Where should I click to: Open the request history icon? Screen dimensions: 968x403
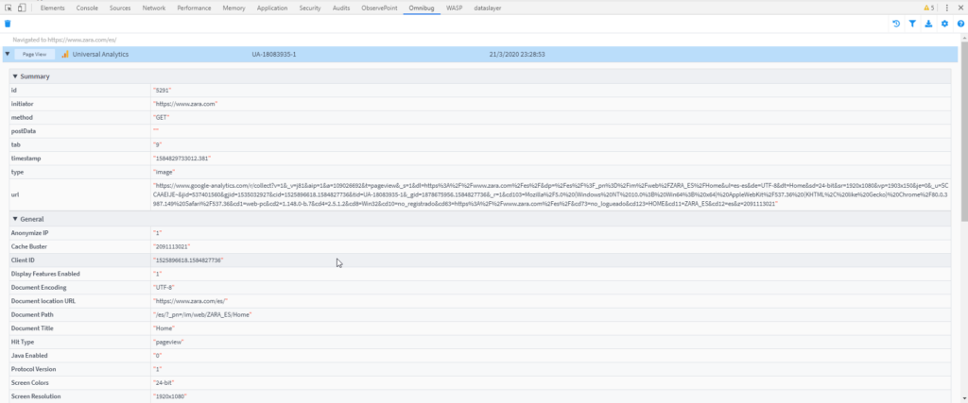click(896, 24)
